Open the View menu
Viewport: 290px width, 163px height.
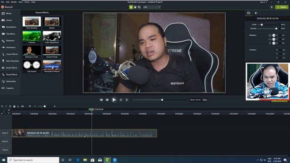(20, 2)
